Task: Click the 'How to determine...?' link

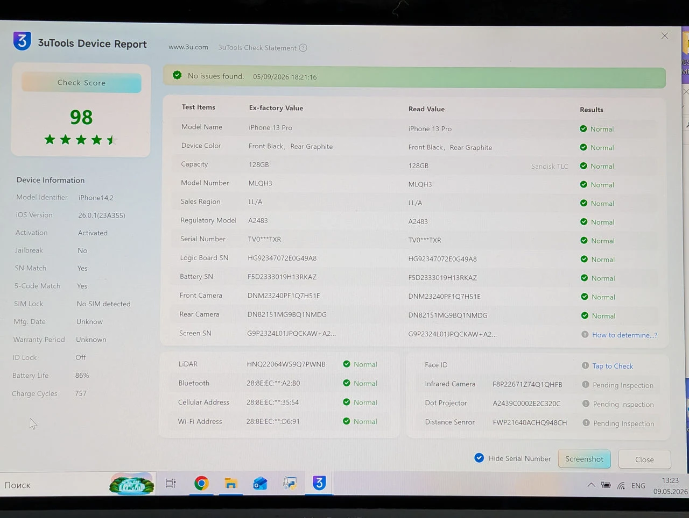Action: 624,335
